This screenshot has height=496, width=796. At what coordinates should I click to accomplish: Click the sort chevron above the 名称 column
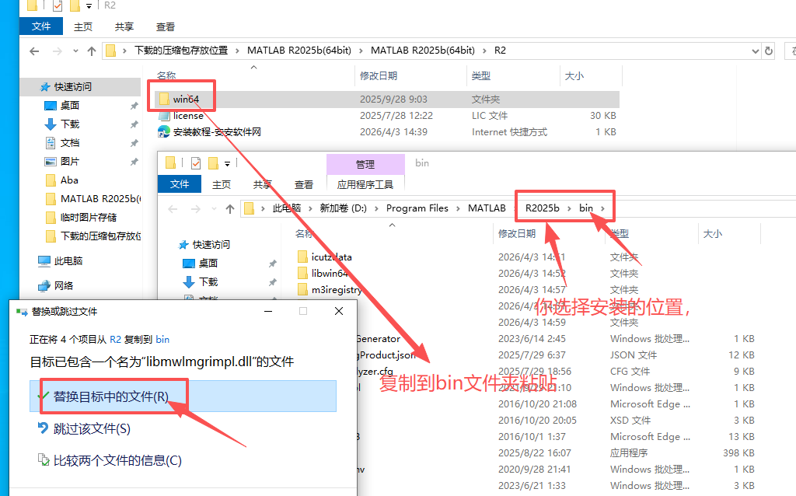point(253,68)
